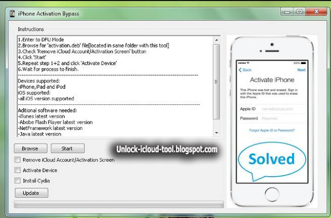
Task: Click the Back link on iPhone image
Action: [x=245, y=70]
